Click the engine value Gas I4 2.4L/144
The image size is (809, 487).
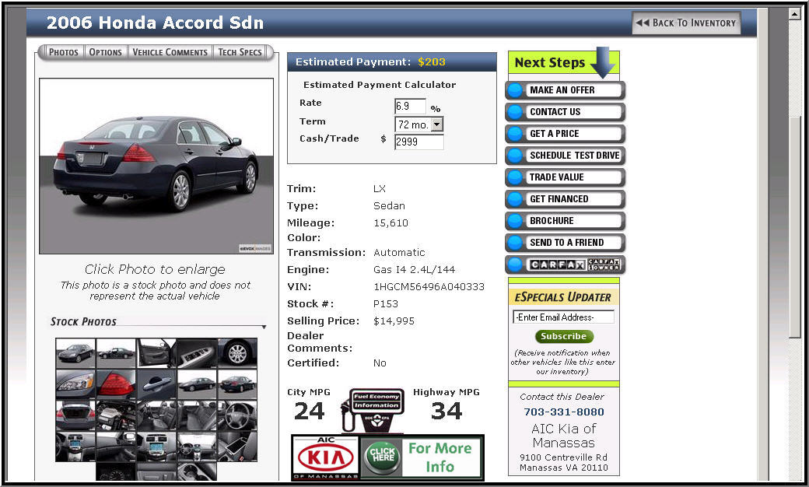tap(414, 270)
